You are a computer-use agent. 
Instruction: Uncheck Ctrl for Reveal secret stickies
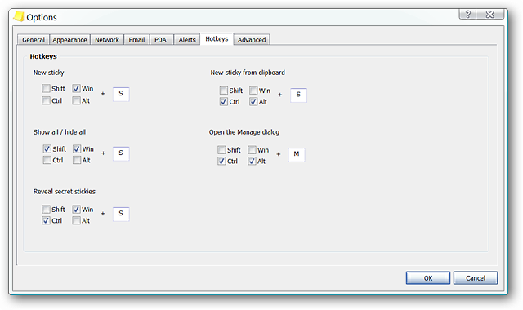pos(46,220)
